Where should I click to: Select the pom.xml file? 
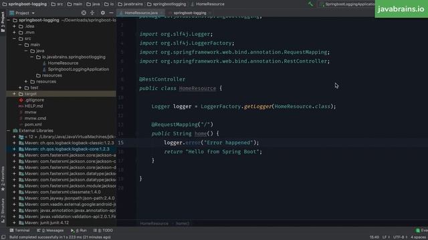click(33, 125)
